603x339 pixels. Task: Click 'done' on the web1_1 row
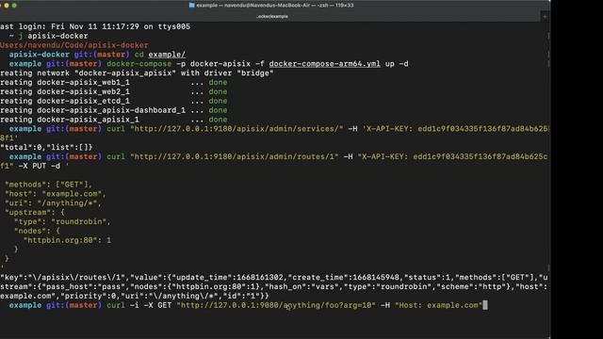[218, 82]
